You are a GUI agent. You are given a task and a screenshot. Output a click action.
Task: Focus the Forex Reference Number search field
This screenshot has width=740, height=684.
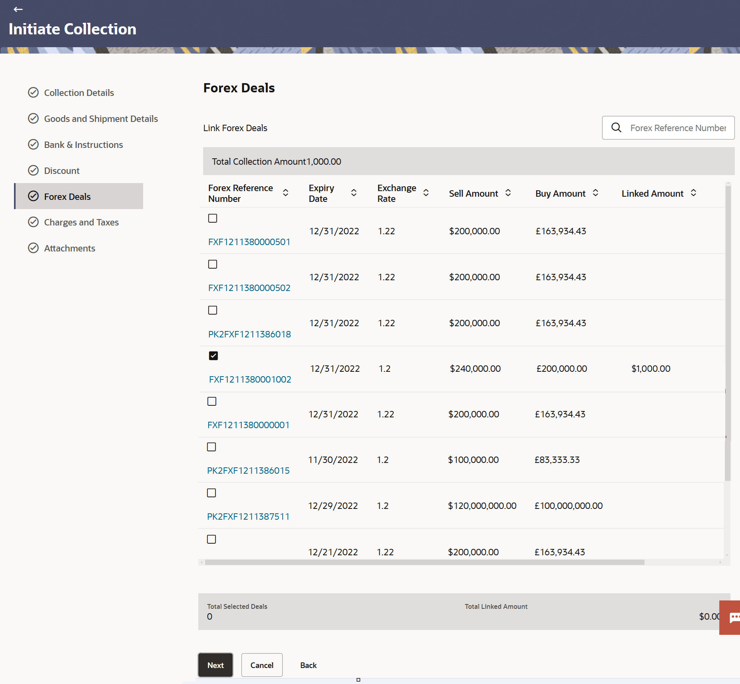point(678,128)
